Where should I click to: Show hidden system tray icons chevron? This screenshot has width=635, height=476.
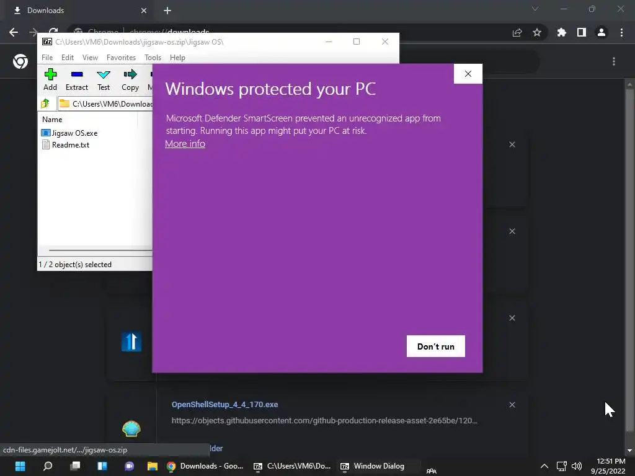pyautogui.click(x=544, y=466)
